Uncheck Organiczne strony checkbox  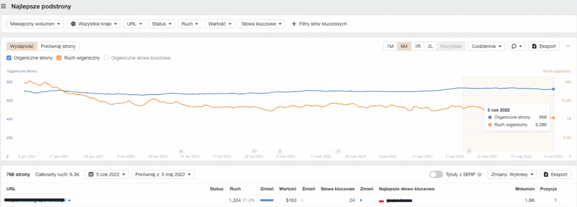click(9, 57)
